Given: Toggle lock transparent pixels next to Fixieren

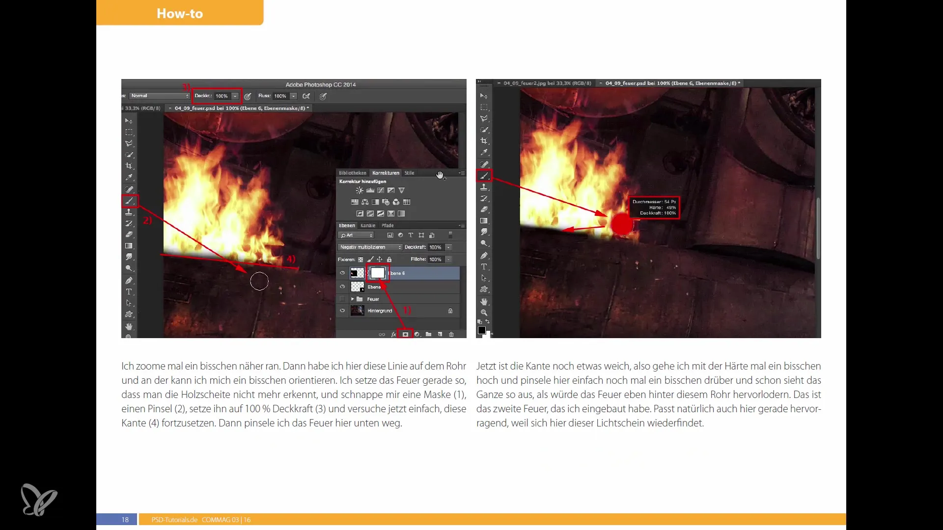Looking at the screenshot, I should coord(361,259).
